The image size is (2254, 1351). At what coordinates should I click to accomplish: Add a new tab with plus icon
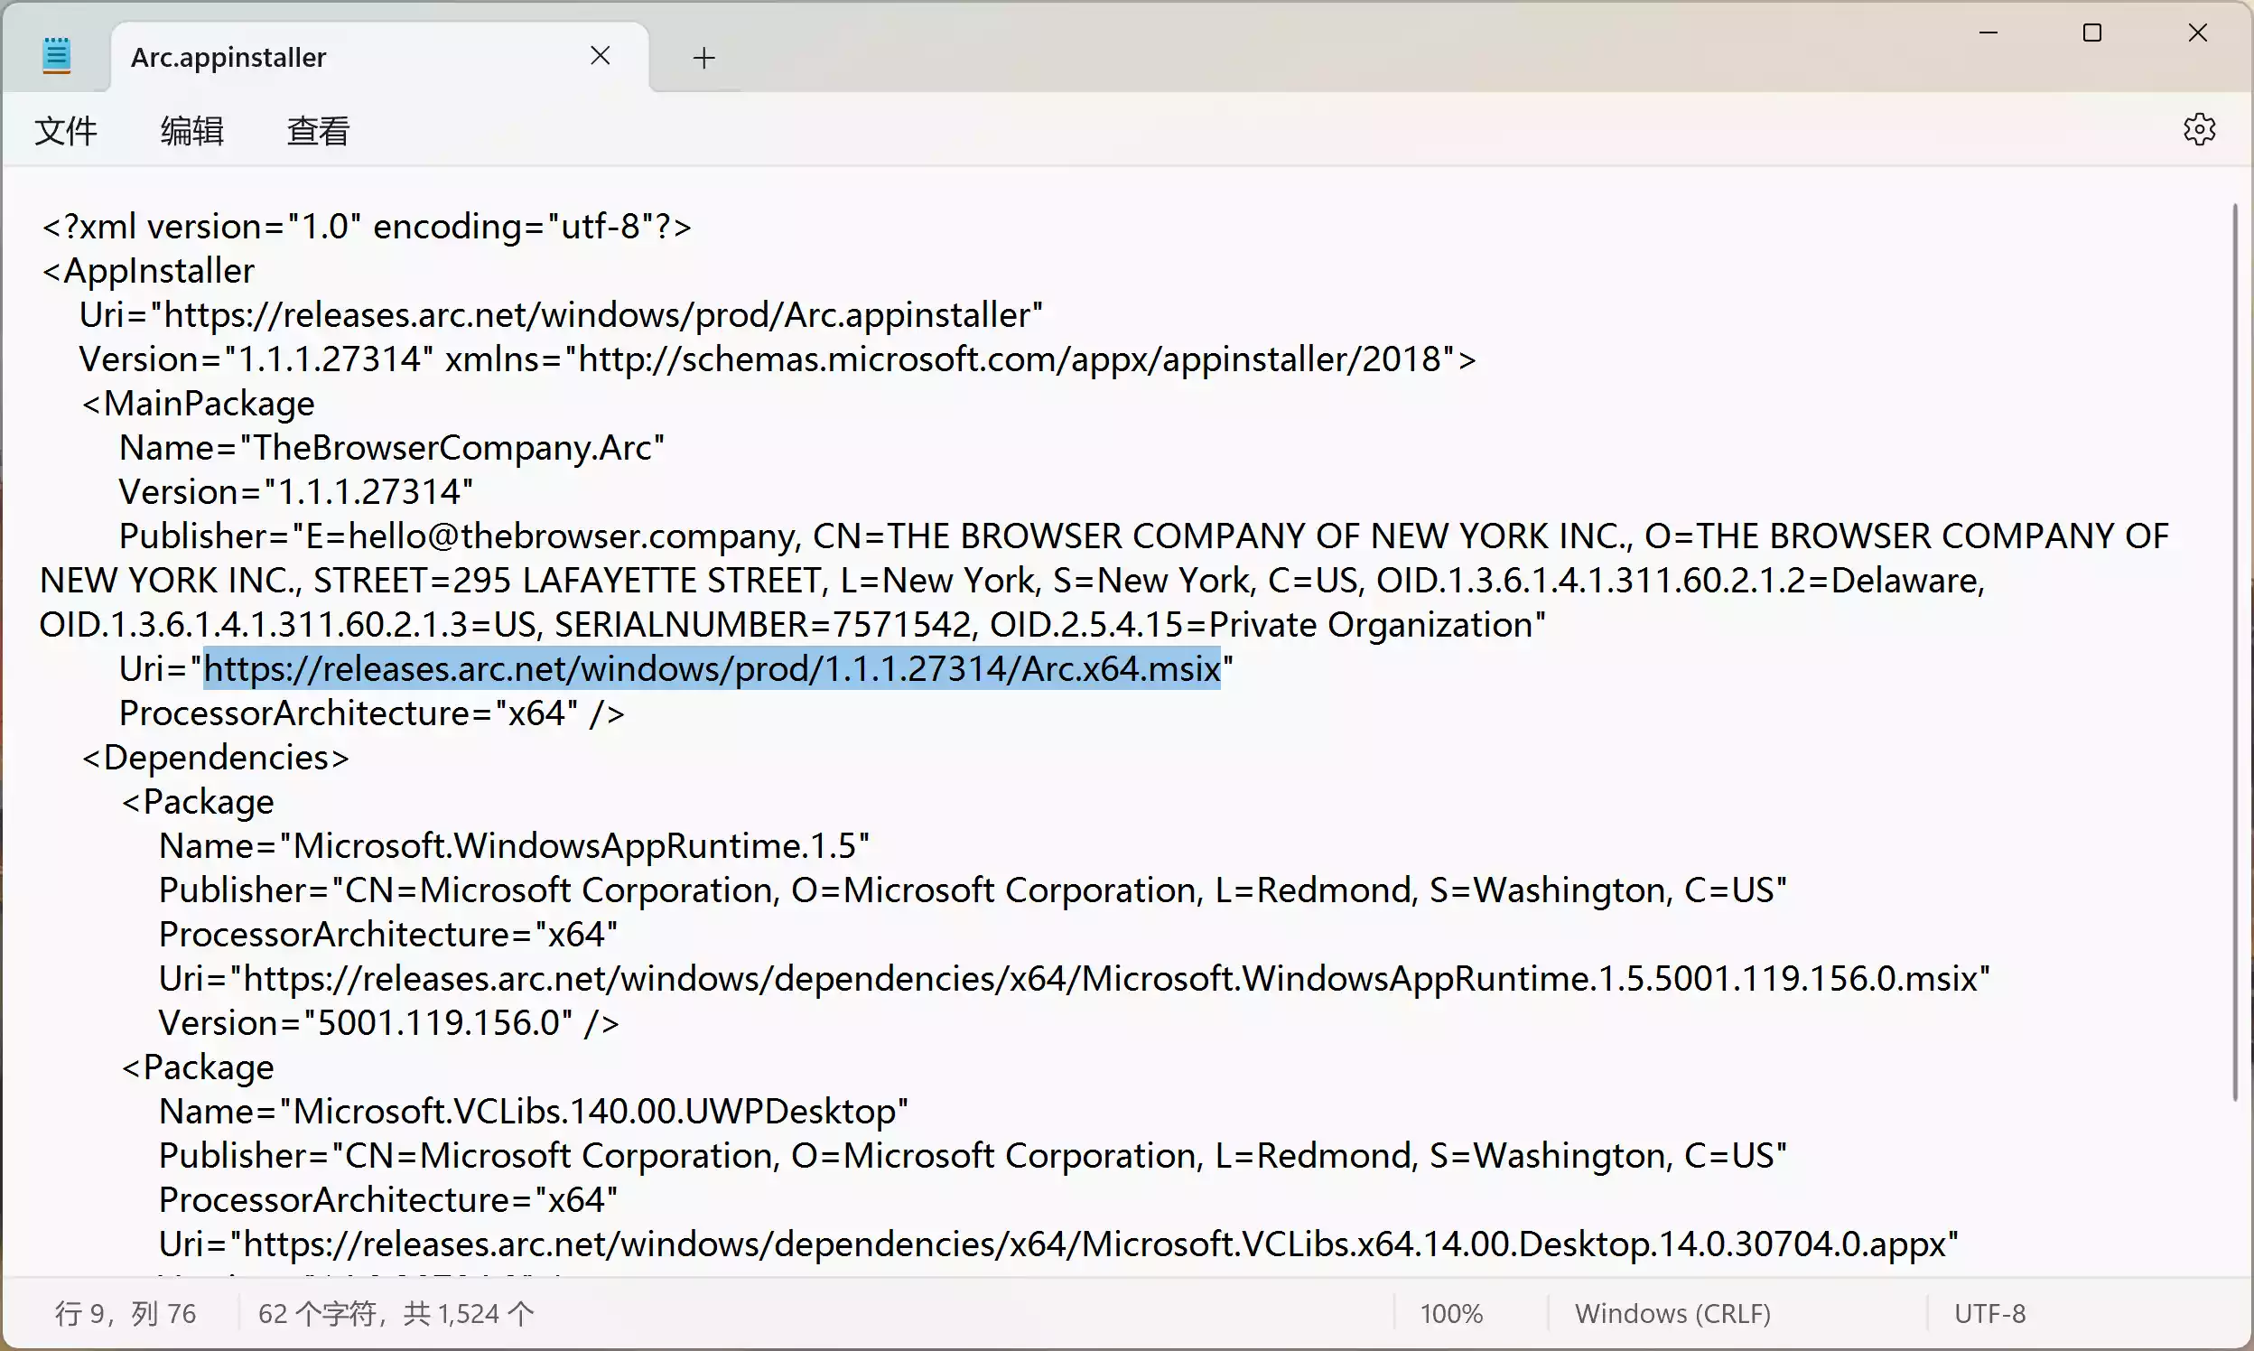[703, 59]
